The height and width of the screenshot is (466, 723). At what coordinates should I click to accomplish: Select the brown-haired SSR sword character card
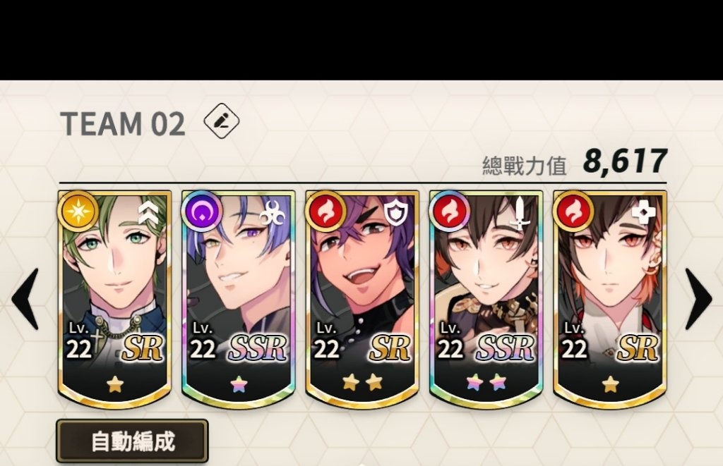pos(486,300)
